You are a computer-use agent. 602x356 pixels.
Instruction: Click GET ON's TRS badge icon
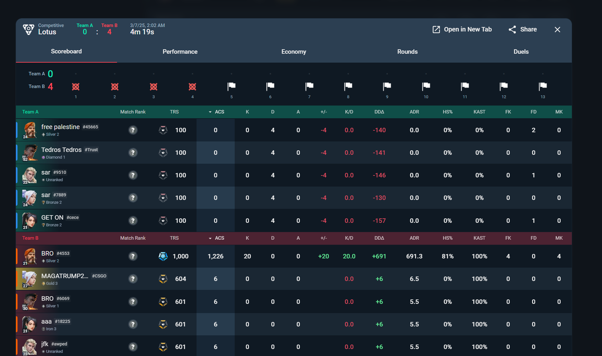click(163, 221)
